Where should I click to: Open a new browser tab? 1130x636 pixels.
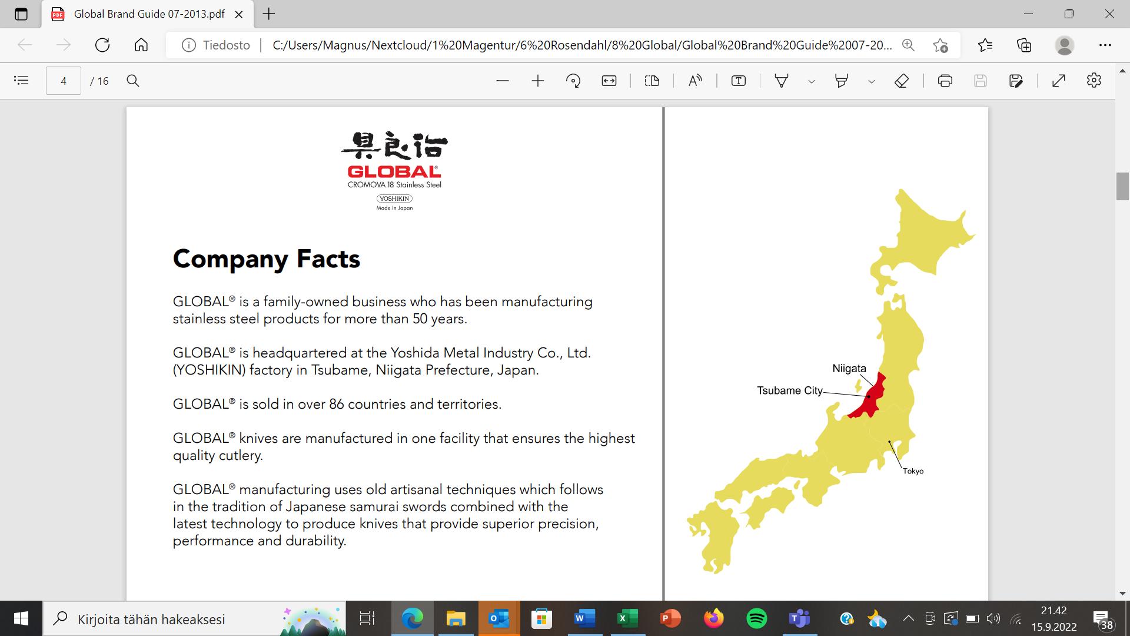(x=269, y=14)
